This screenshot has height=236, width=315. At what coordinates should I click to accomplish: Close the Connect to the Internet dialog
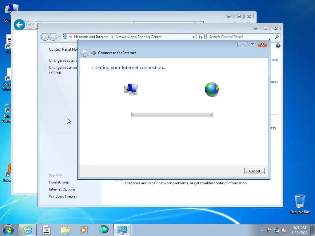click(262, 45)
